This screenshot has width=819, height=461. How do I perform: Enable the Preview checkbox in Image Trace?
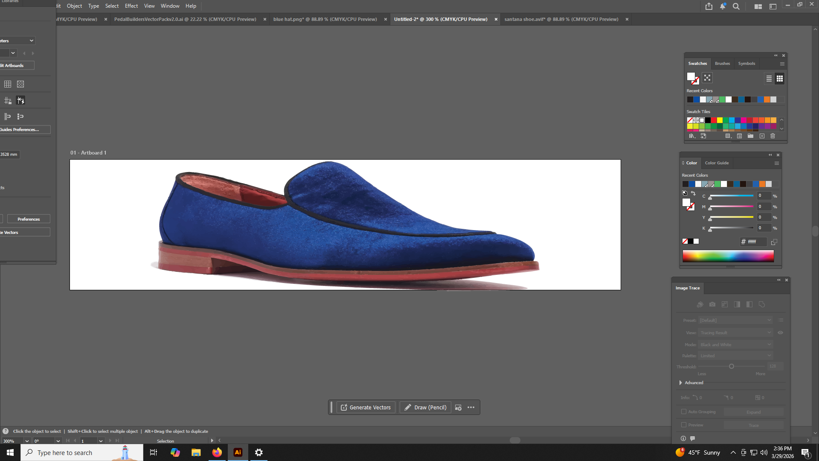(684, 425)
